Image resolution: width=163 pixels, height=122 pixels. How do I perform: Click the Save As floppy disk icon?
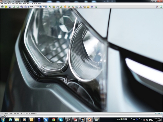pyautogui.click(x=10, y=6)
